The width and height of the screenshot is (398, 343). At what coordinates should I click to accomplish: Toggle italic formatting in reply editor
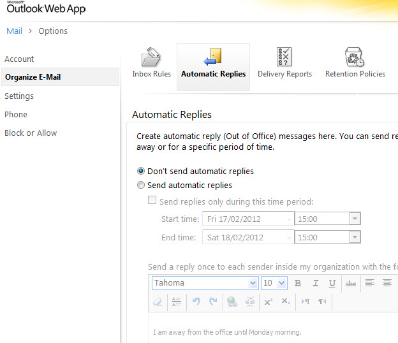point(315,283)
